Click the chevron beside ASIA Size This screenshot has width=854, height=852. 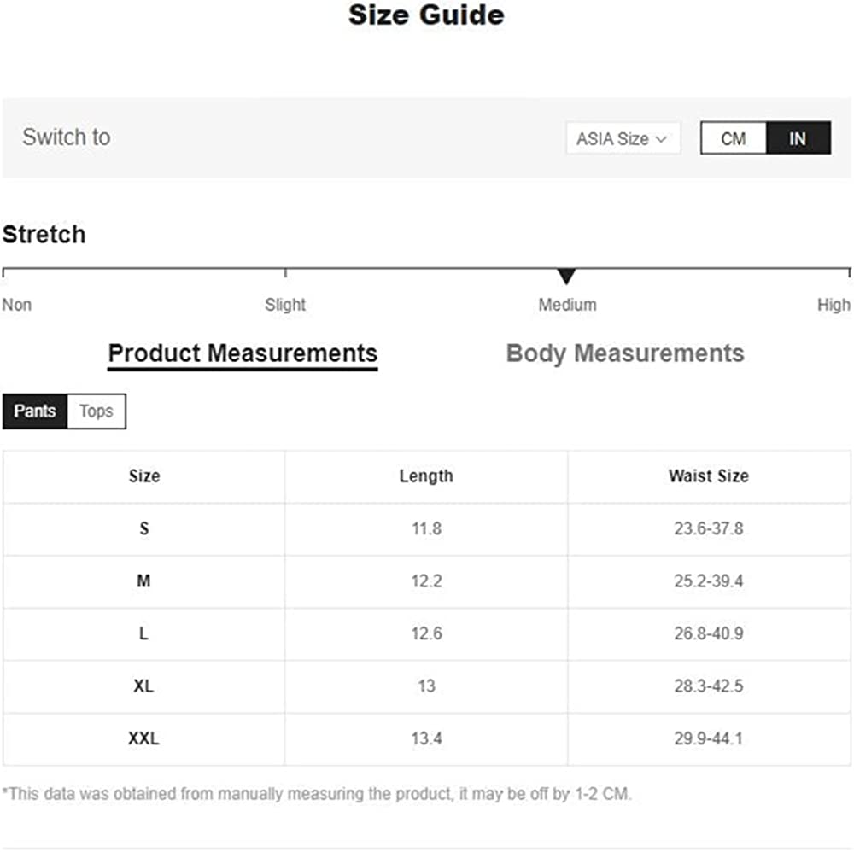(661, 139)
